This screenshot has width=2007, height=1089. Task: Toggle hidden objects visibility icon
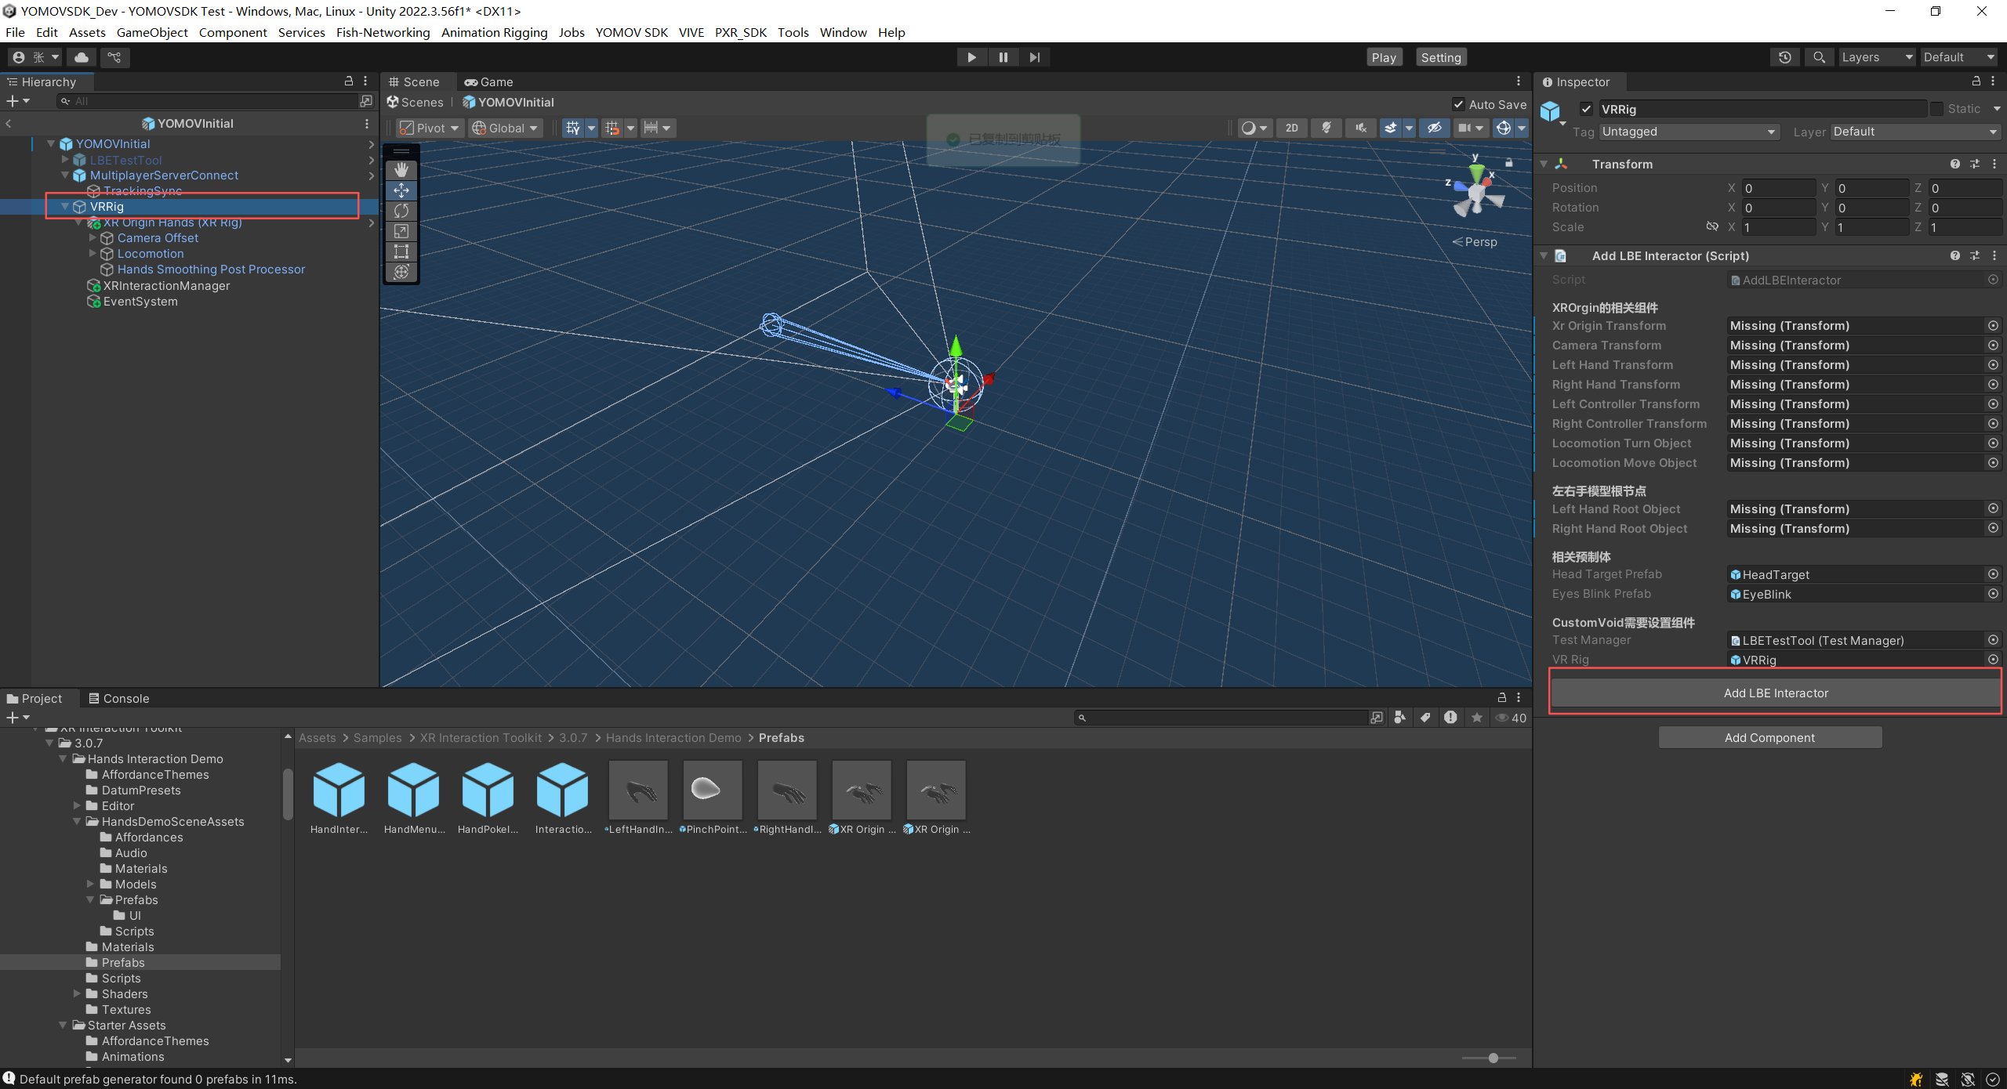[1434, 128]
